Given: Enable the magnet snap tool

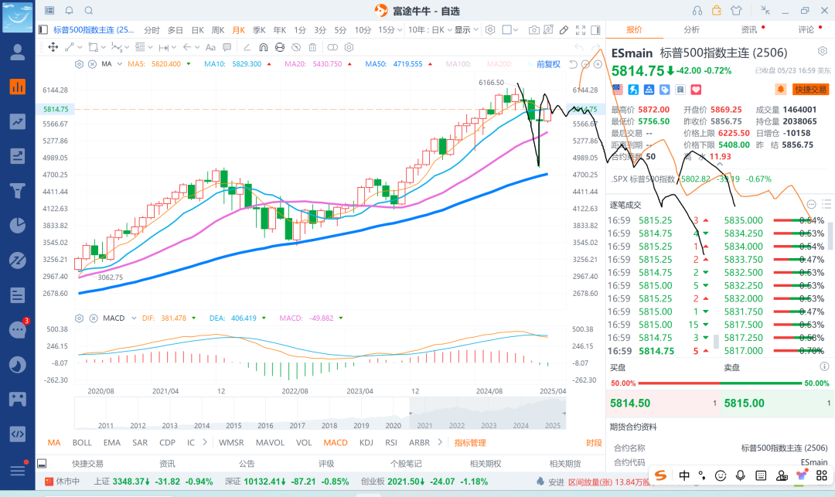Looking at the screenshot, I should click(263, 47).
